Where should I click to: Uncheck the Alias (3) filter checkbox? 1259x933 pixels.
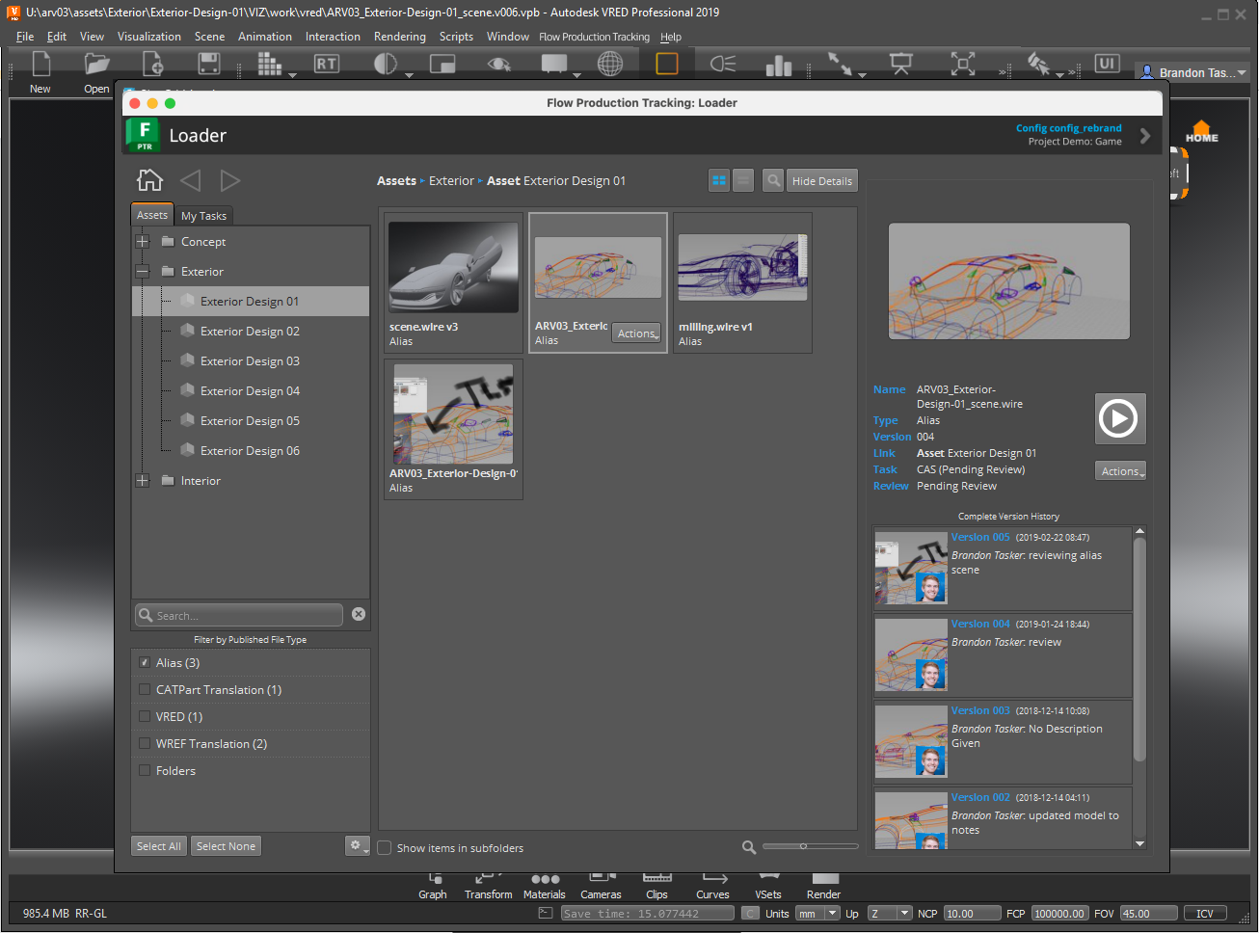(x=145, y=662)
